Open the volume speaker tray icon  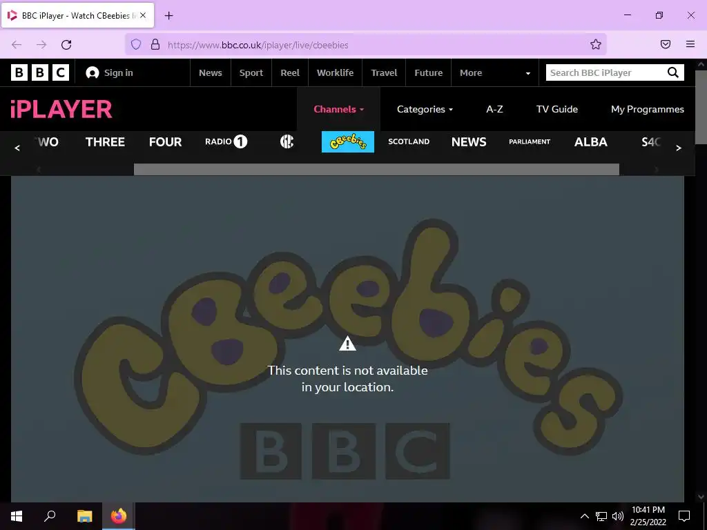point(618,516)
